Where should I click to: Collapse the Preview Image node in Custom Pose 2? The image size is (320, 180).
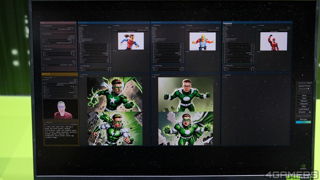(x=153, y=75)
